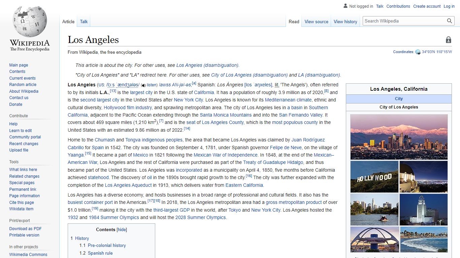460x258 pixels.
Task: Open the Hollywood film industry link
Action: click(128, 107)
